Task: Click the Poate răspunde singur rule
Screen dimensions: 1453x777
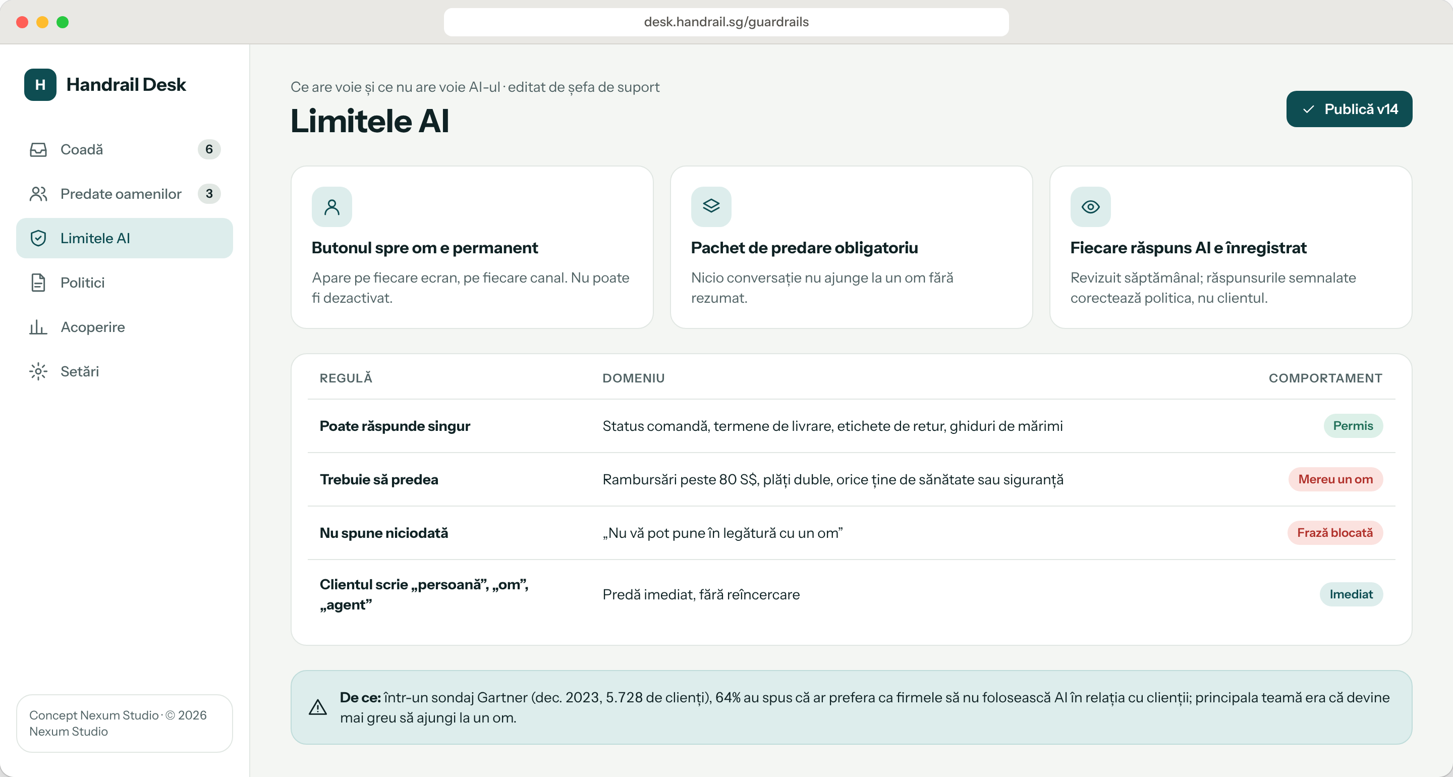Action: point(395,426)
